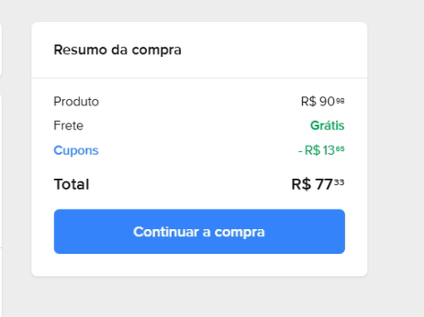Click the green Grátis shipping text
This screenshot has height=317, width=424.
(x=327, y=126)
